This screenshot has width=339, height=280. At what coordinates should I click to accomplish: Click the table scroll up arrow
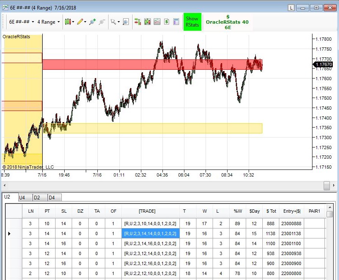point(330,207)
